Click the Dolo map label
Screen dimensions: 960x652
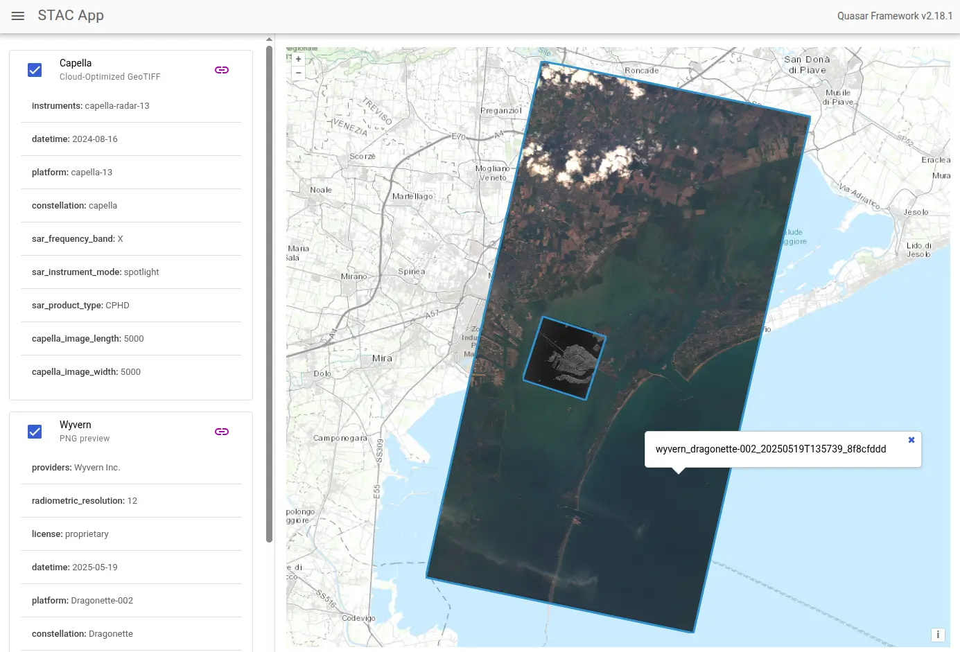pos(322,373)
